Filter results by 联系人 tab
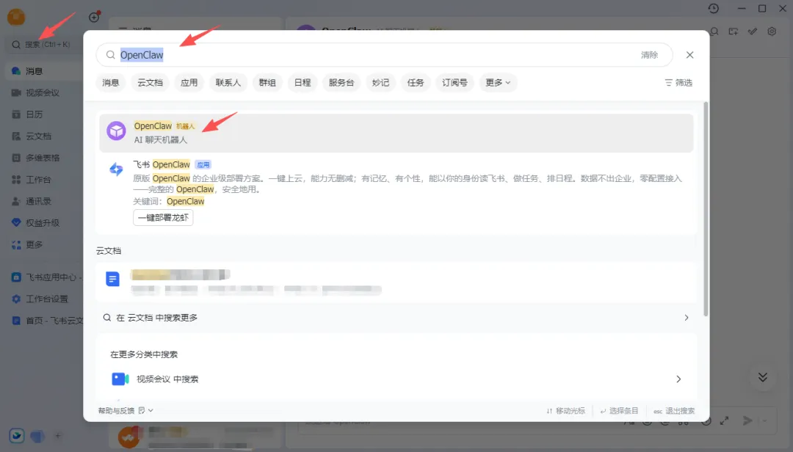 [x=228, y=82]
